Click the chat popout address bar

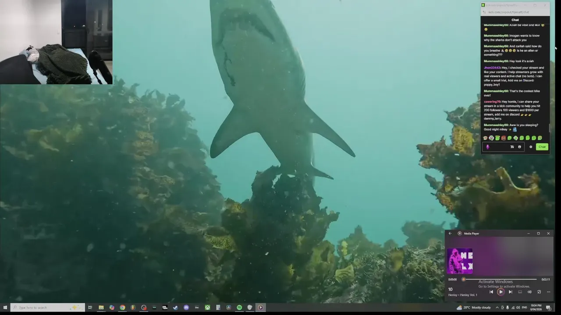[x=515, y=12]
